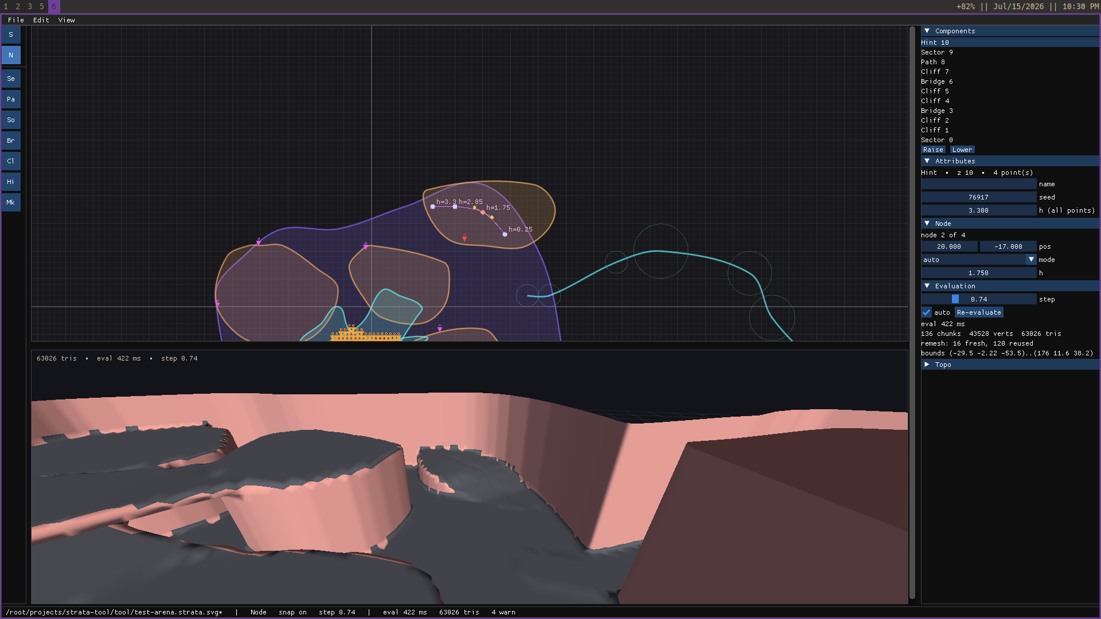Adjust the step slider
The height and width of the screenshot is (619, 1101).
click(978, 299)
